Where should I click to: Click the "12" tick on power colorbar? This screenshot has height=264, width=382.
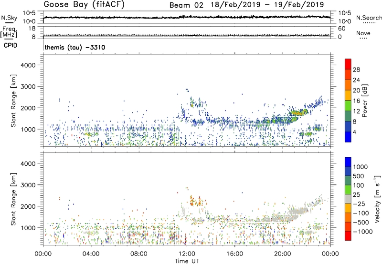tap(356, 112)
